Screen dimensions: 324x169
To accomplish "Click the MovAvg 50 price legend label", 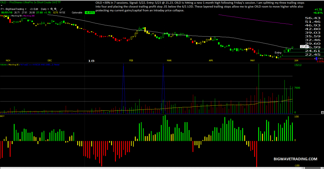I will 17,16.
